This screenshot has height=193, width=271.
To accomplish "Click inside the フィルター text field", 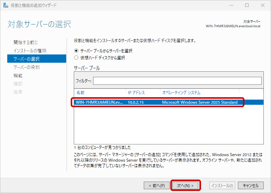I will pos(177,81).
